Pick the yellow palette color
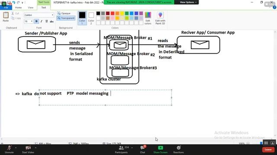Image resolution: width=277 pixels, height=155 pixels. (x=122, y=13)
